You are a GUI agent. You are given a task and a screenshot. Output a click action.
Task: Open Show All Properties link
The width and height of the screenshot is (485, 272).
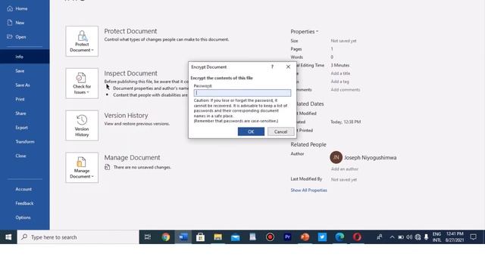pos(308,190)
